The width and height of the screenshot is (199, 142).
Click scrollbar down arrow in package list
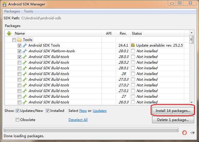click(192, 103)
